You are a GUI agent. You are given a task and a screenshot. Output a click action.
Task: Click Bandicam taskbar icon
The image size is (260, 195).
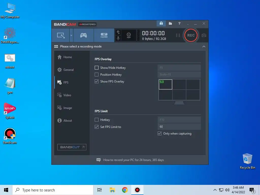tap(137, 190)
